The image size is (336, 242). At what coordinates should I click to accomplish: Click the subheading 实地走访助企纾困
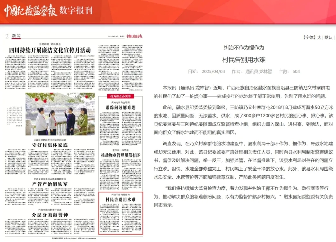coord(121,102)
